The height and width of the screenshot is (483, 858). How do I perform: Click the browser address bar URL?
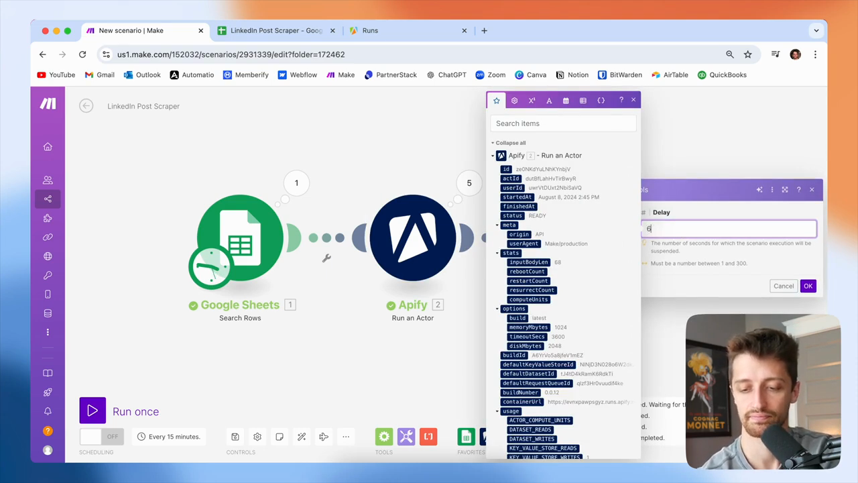(231, 54)
